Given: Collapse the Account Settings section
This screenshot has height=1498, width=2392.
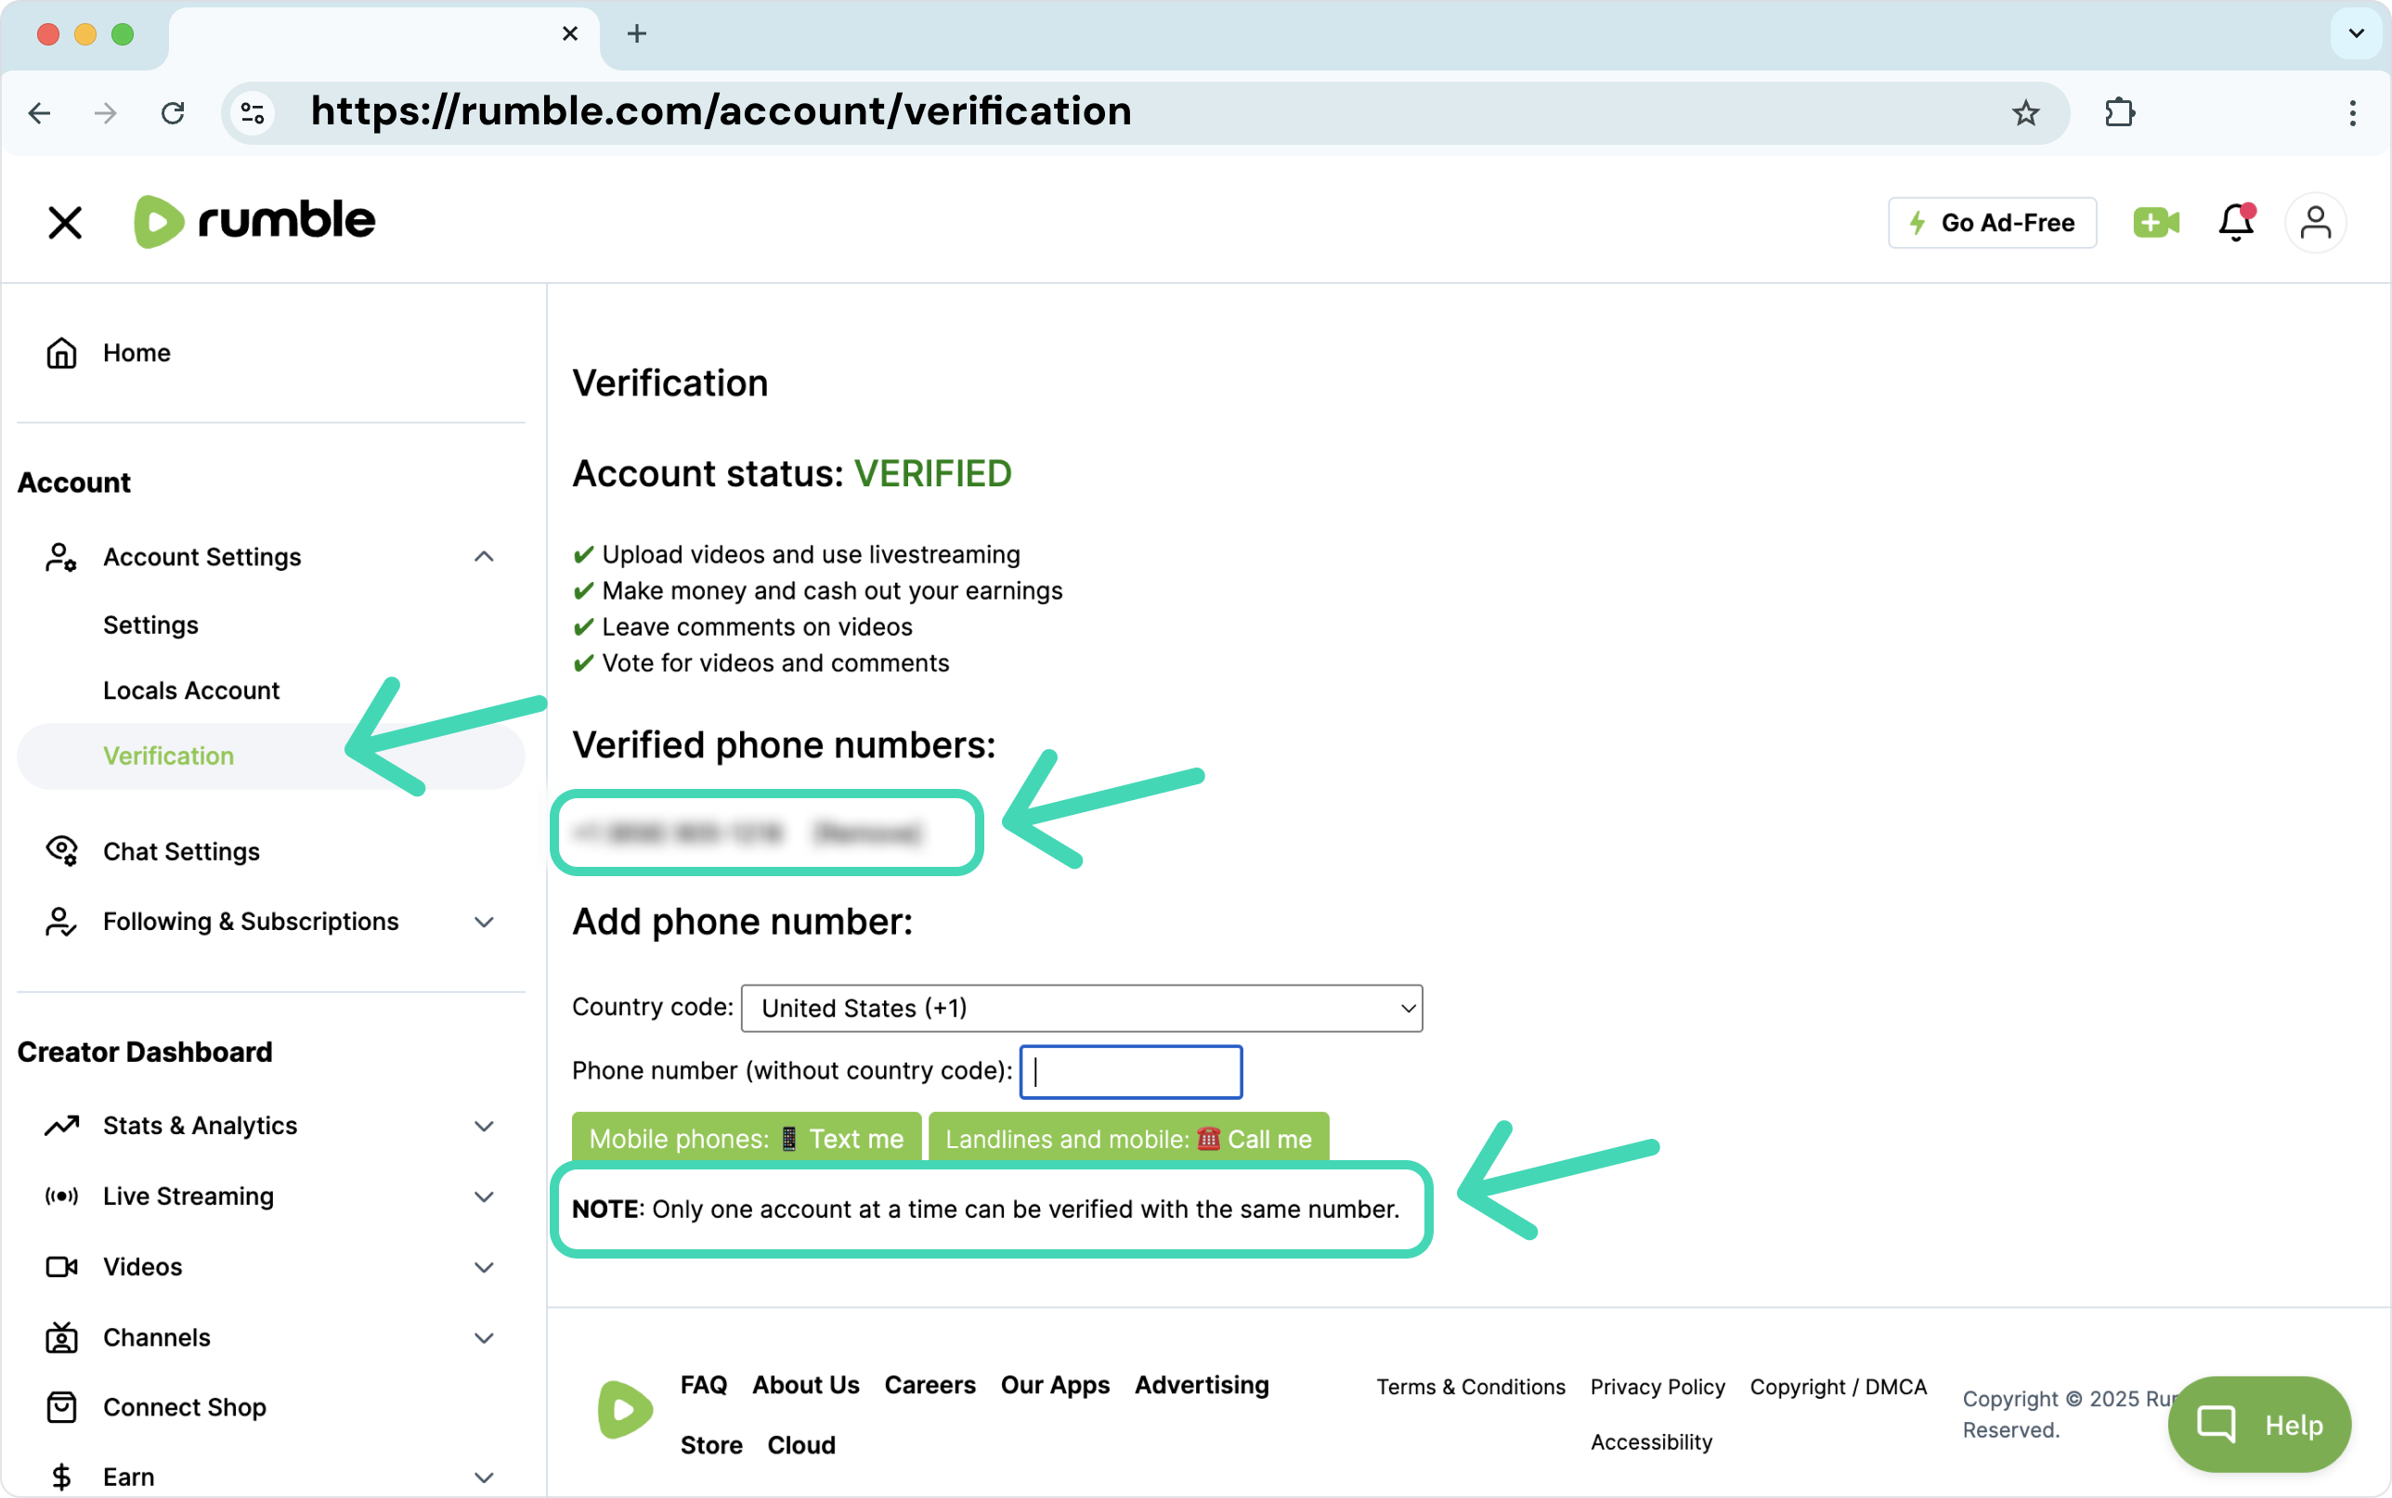Looking at the screenshot, I should point(484,557).
